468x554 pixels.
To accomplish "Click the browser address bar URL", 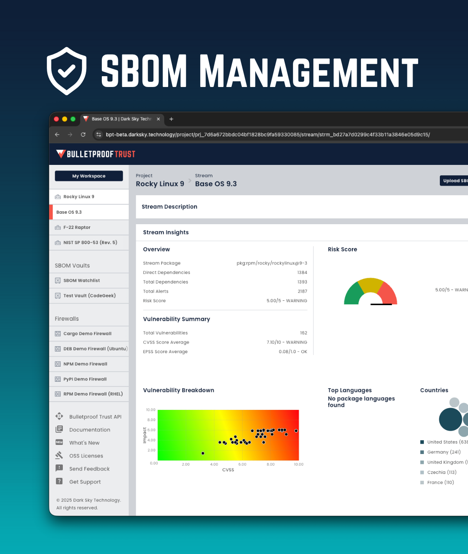I will point(268,135).
